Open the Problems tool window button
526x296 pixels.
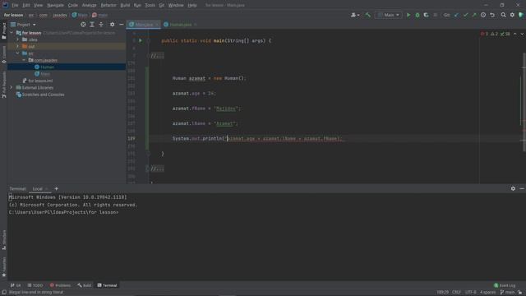click(60, 285)
